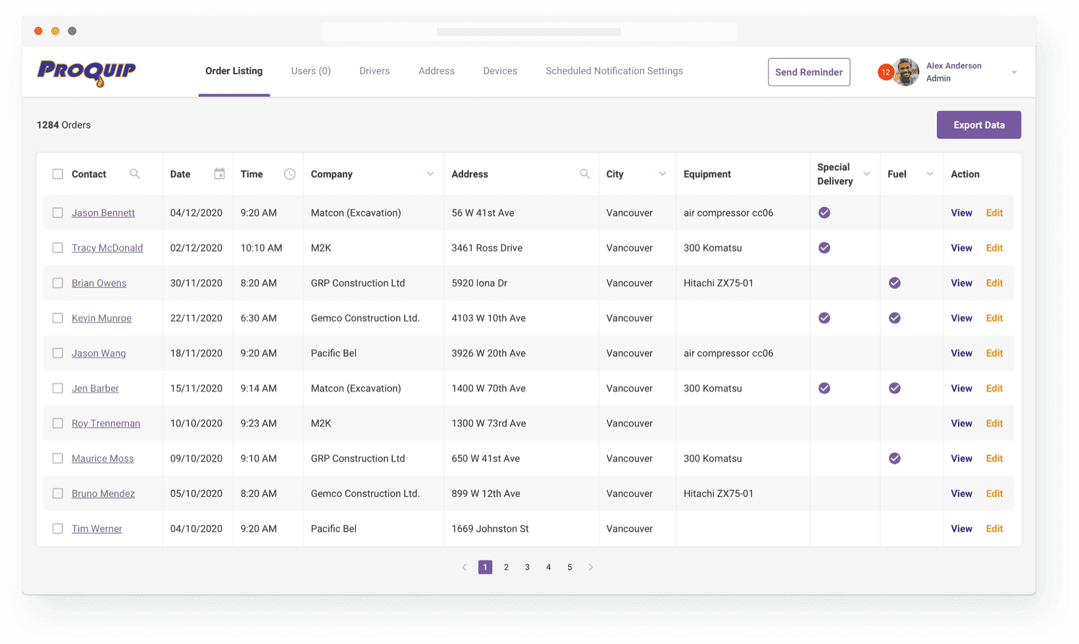Open the Date column calendar icon
The width and height of the screenshot is (1079, 644).
220,174
